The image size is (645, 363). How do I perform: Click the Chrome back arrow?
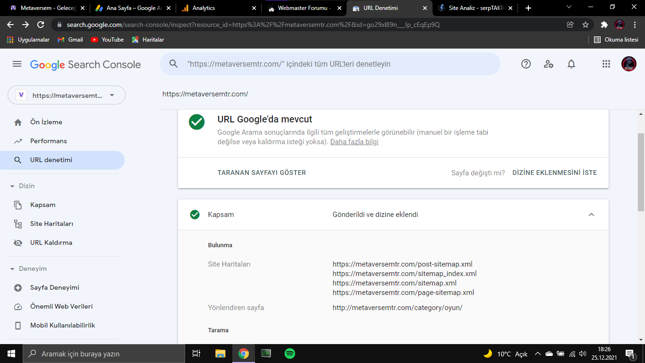point(10,25)
